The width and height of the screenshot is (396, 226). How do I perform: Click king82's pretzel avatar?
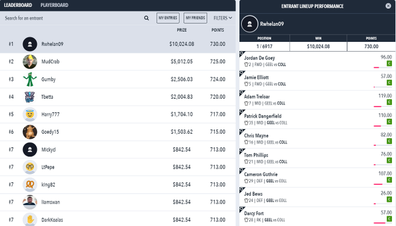tap(30, 185)
